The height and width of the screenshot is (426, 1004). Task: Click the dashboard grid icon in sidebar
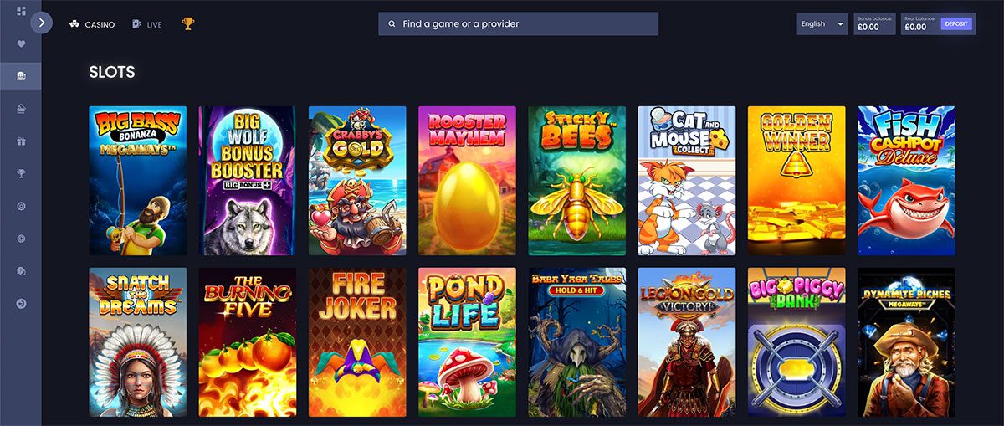click(21, 11)
